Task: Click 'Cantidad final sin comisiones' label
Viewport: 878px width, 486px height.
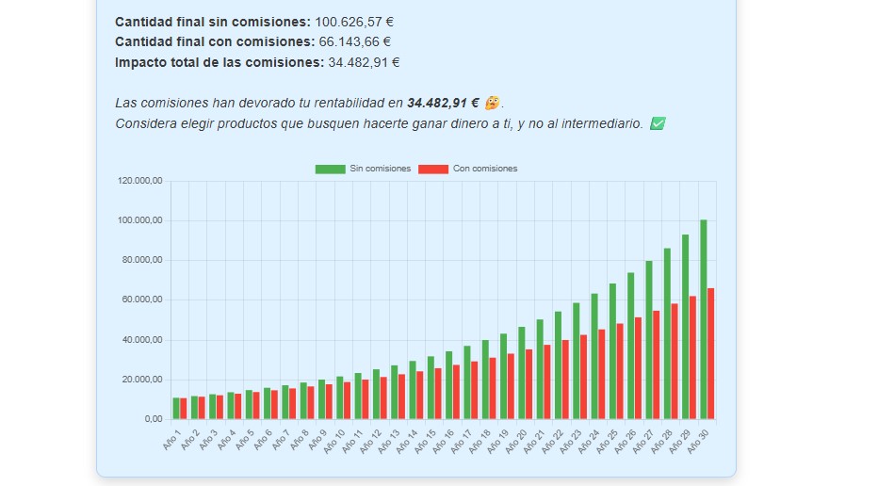Action: (213, 22)
